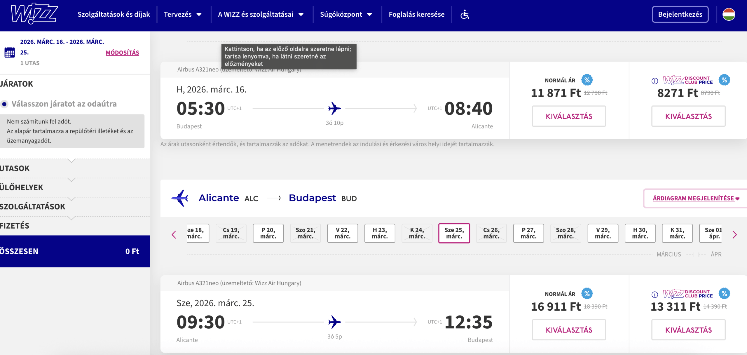
Task: Select the 'Válasszon járatot az odaútra' radio step
Action: (4, 104)
